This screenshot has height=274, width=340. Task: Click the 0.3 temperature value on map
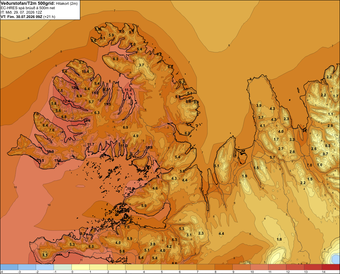click(328, 146)
